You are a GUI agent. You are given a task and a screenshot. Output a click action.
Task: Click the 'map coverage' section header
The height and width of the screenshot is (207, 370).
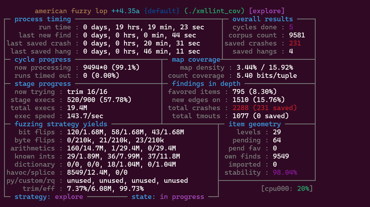196,59
